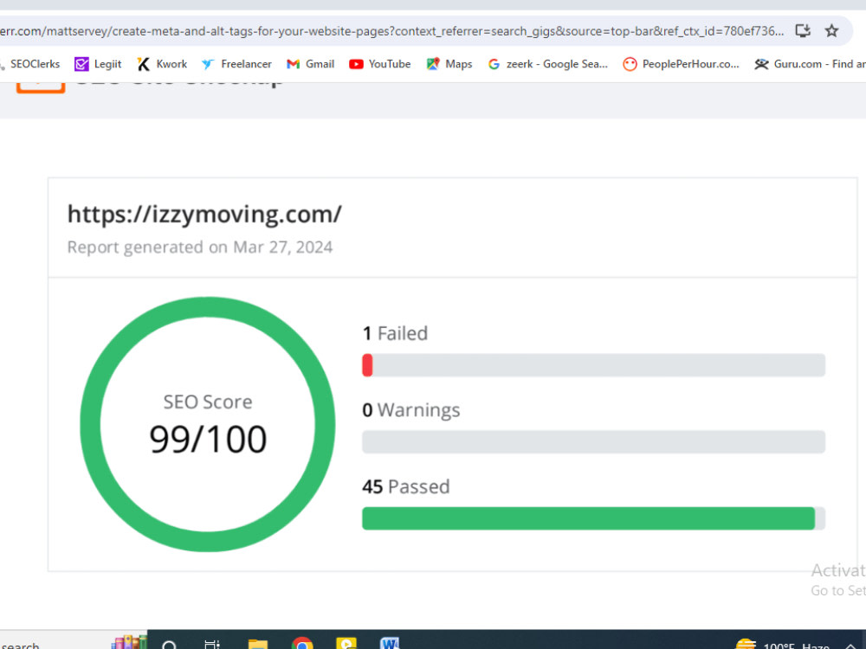The width and height of the screenshot is (866, 649).
Task: Open the Guru.com bookmark
Action: click(x=810, y=64)
